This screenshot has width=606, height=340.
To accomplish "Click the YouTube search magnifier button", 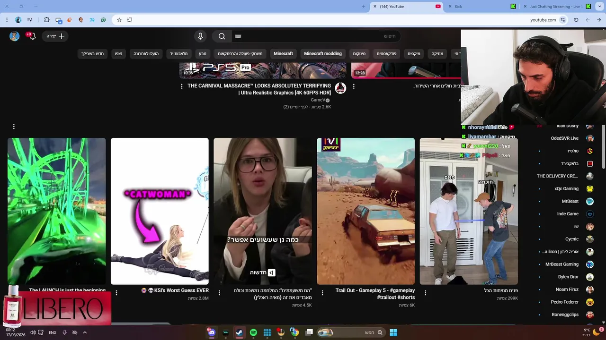I will [222, 36].
